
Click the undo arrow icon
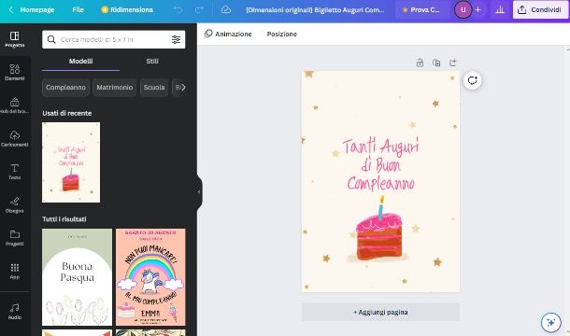[x=178, y=10]
